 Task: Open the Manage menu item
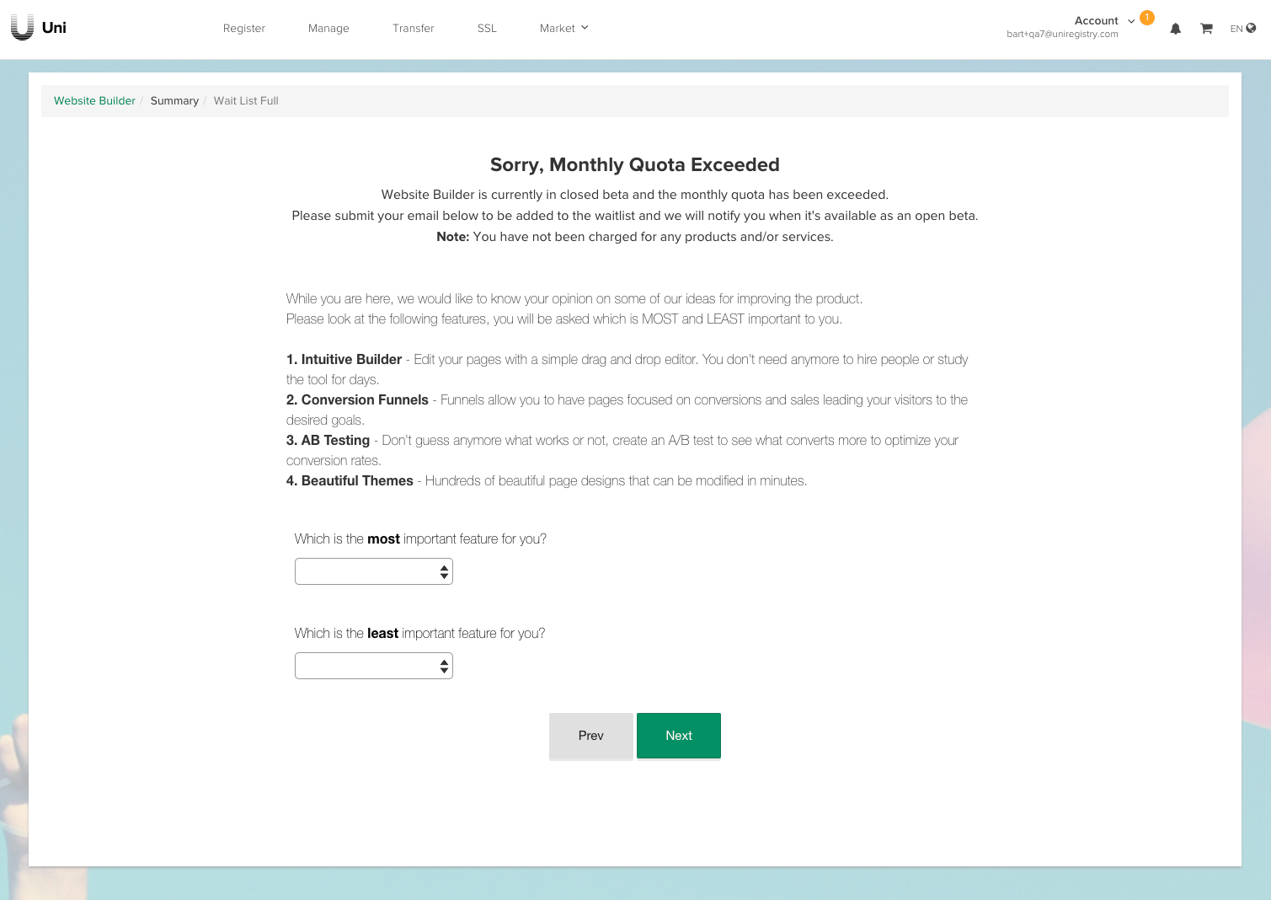click(328, 28)
